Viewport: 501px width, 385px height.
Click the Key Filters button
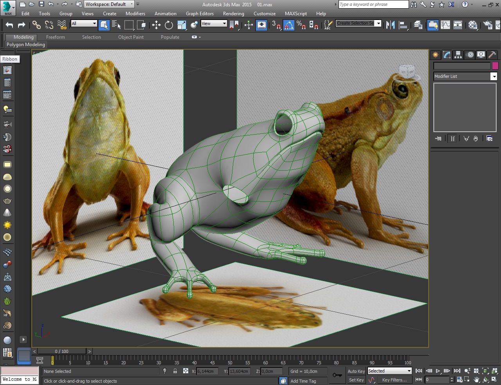point(394,380)
